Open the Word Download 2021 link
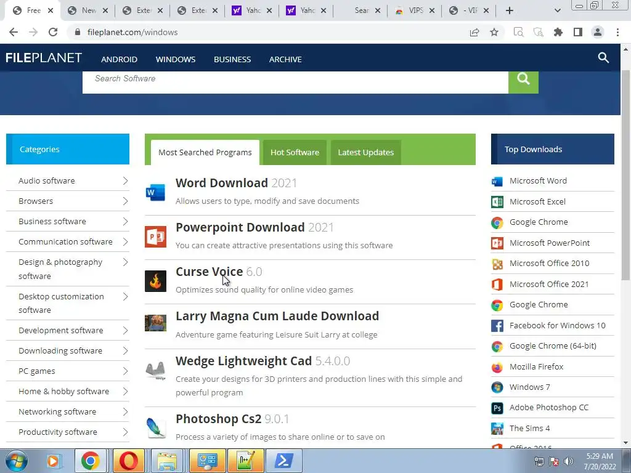Image resolution: width=631 pixels, height=473 pixels. (x=236, y=183)
